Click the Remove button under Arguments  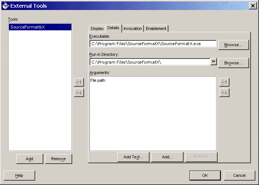point(201,157)
